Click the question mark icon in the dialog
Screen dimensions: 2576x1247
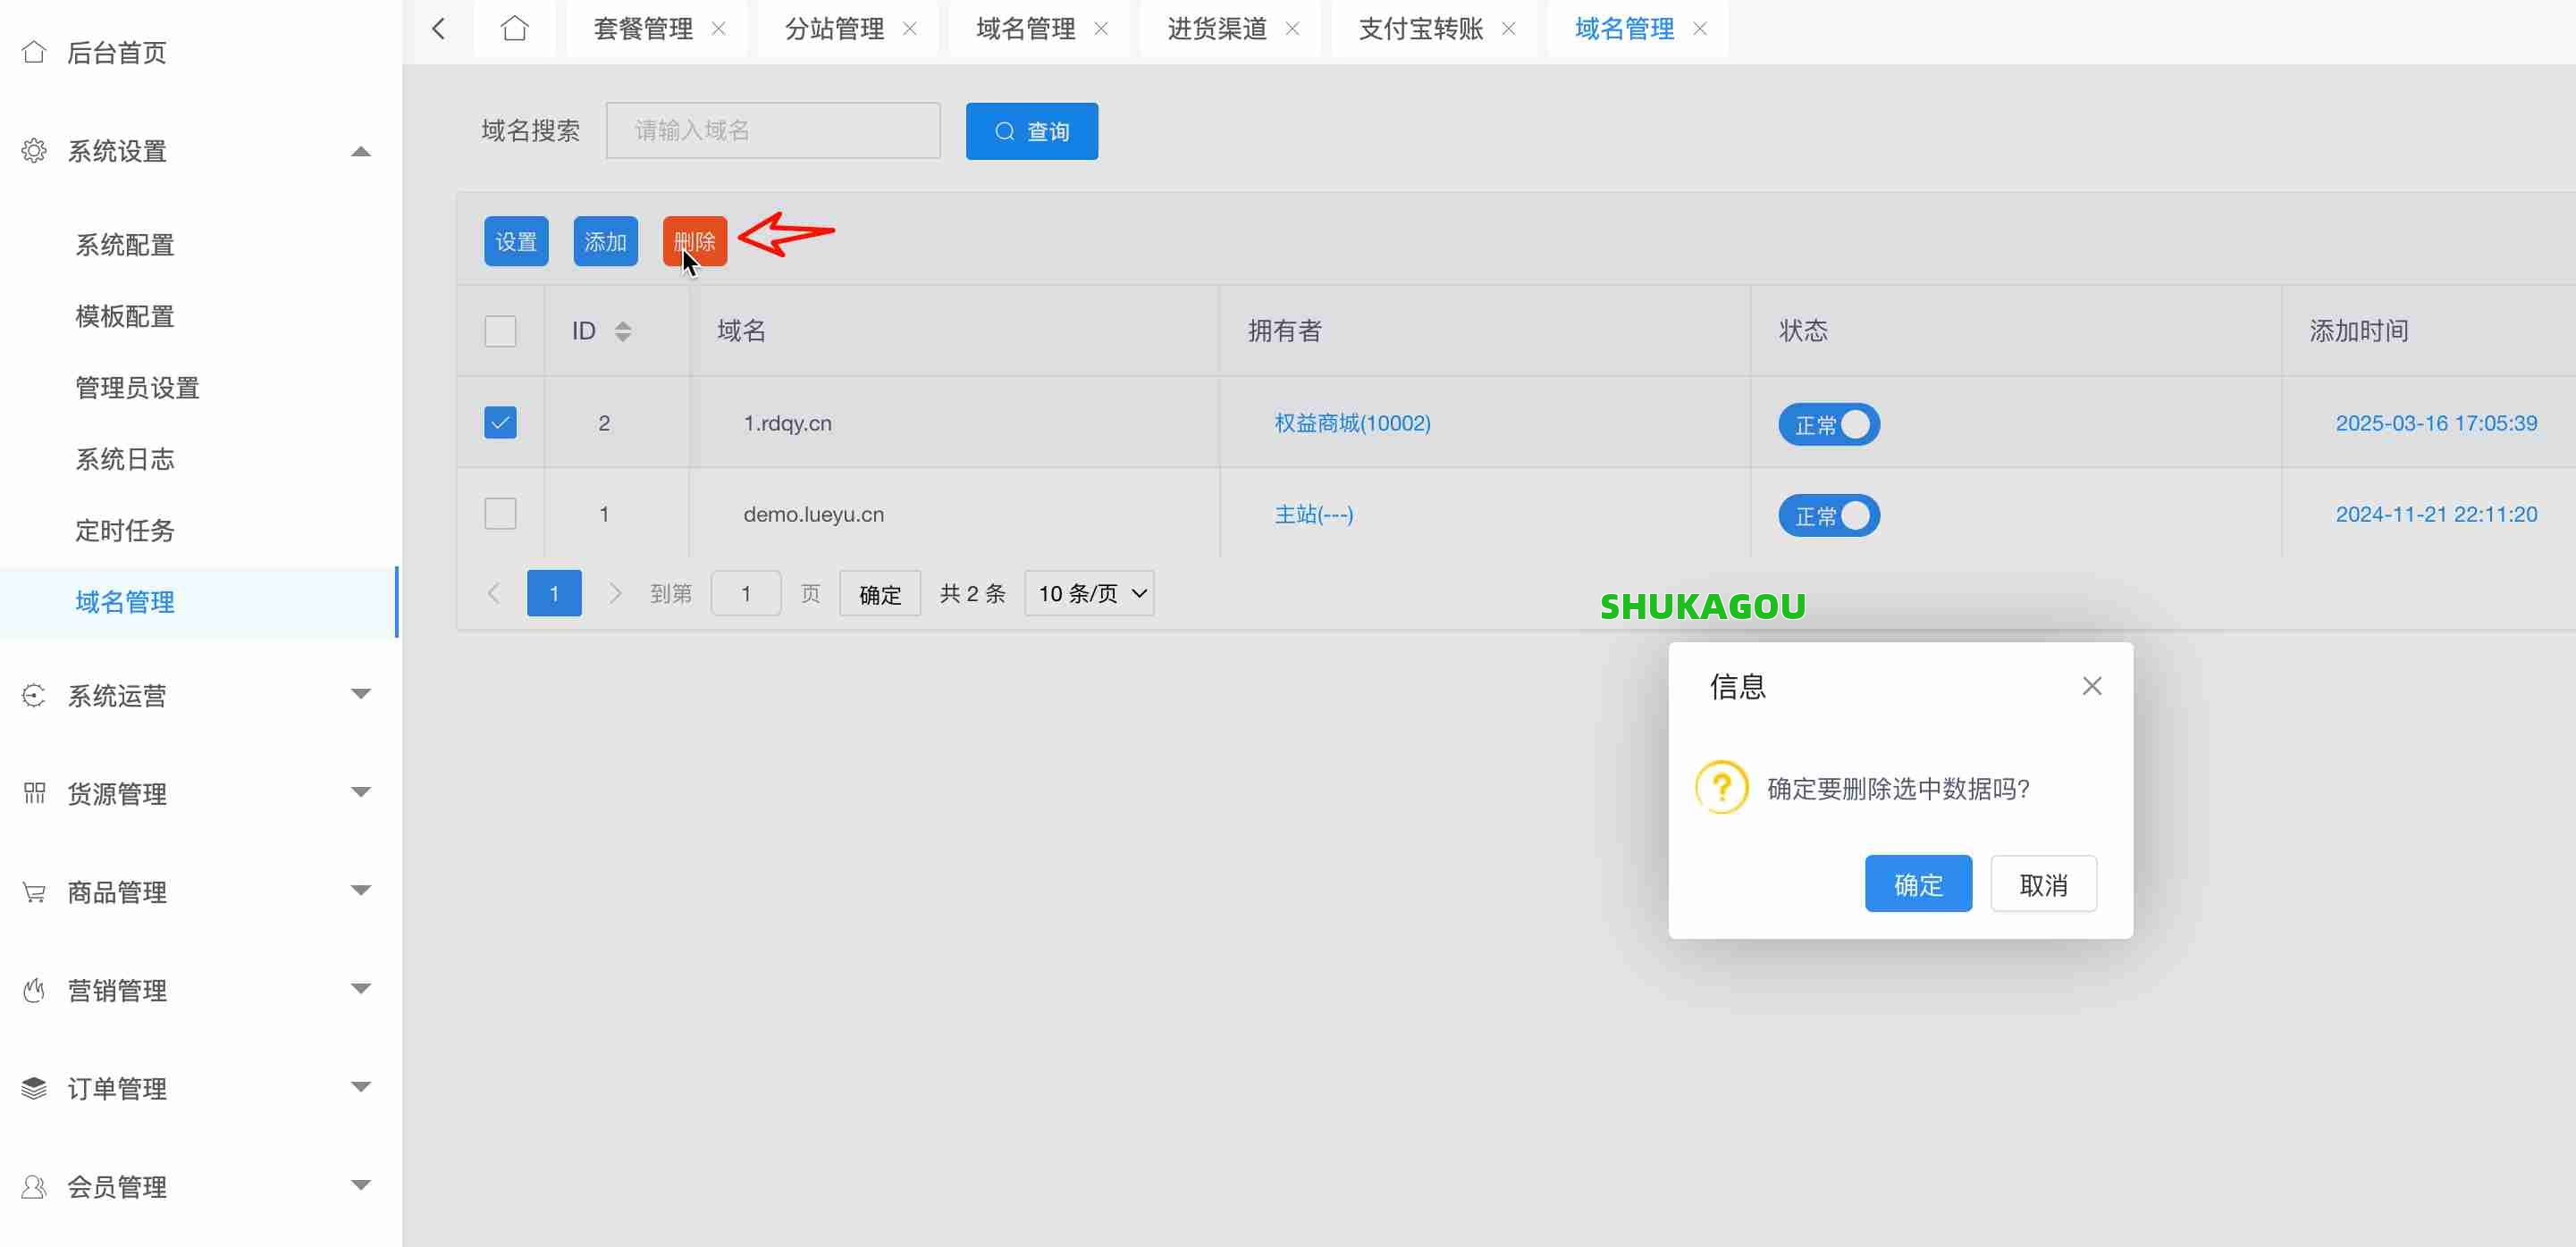click(1721, 787)
